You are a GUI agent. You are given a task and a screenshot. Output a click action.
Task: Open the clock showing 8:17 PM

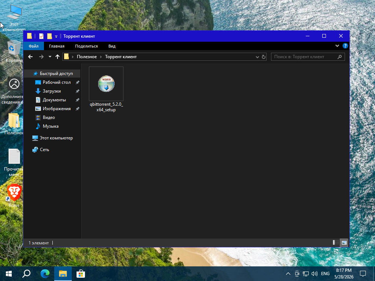344,274
